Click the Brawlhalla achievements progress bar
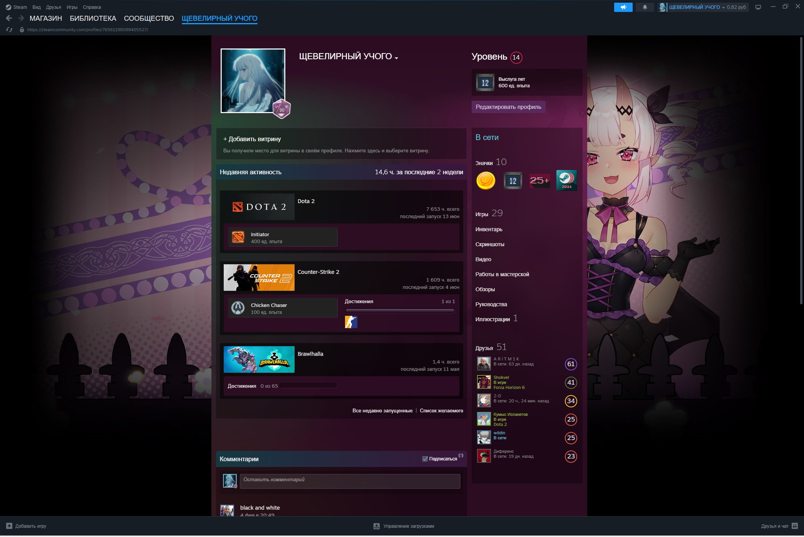Screen dimensions: 804x537 (x=308, y=386)
